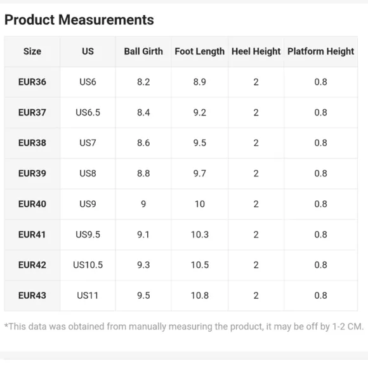Click the US column header

point(88,51)
